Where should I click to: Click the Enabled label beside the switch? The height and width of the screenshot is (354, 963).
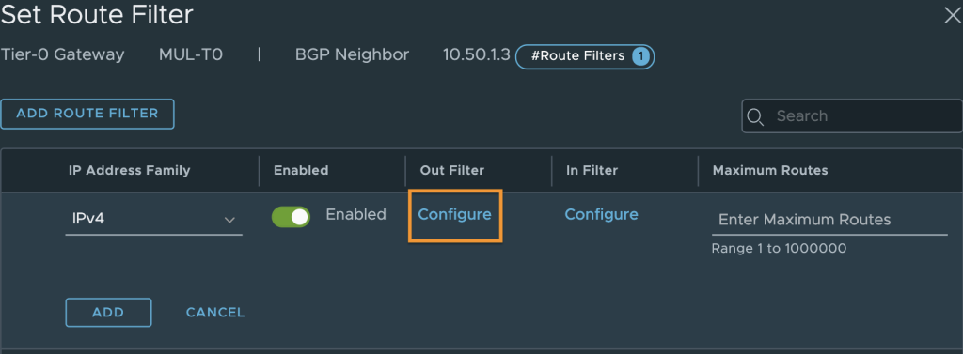[355, 214]
